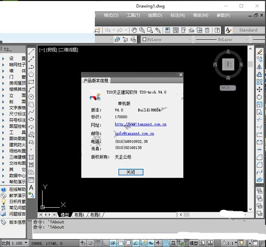266x247 pixels.
Task: Click the 关闭 button in dialog
Action: 131,172
